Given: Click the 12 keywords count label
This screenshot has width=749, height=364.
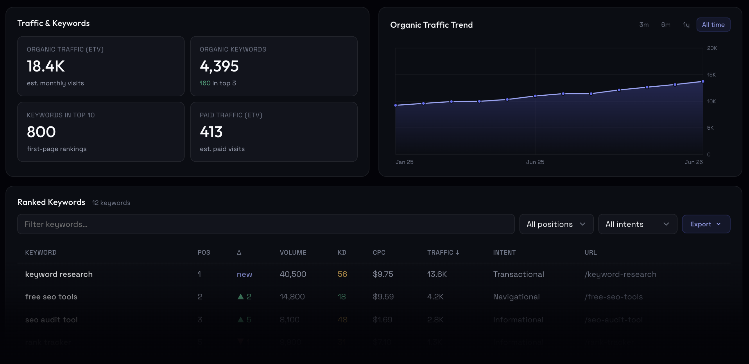Looking at the screenshot, I should click(x=111, y=203).
